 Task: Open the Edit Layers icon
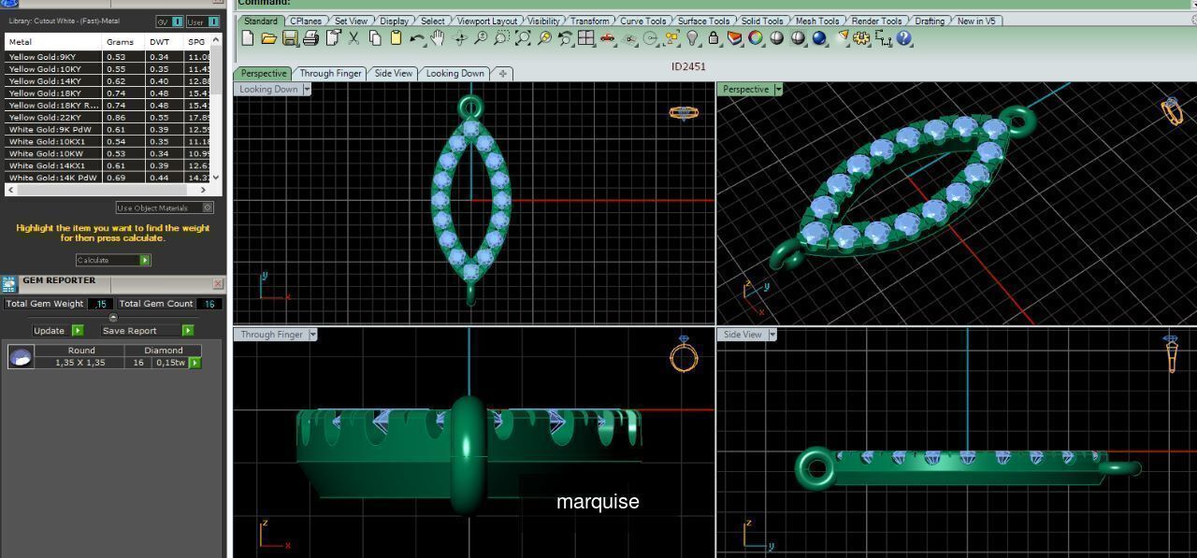pyautogui.click(x=734, y=38)
